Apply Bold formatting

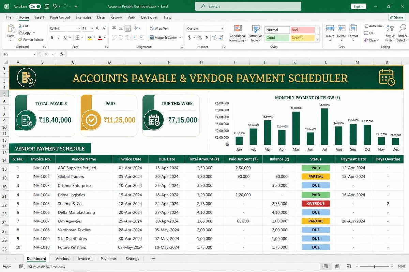(52, 38)
